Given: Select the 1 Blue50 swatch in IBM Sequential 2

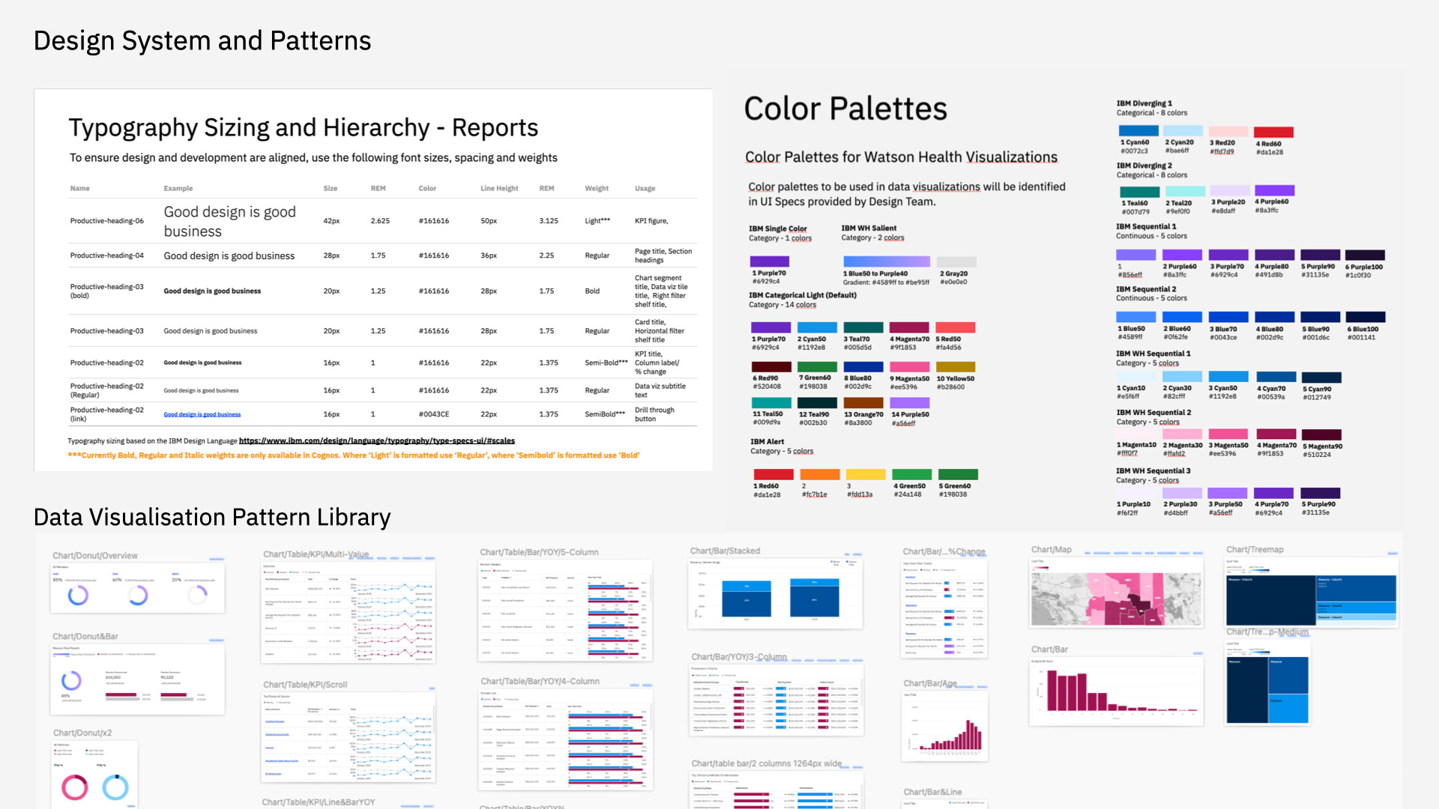Looking at the screenshot, I should (x=1136, y=317).
